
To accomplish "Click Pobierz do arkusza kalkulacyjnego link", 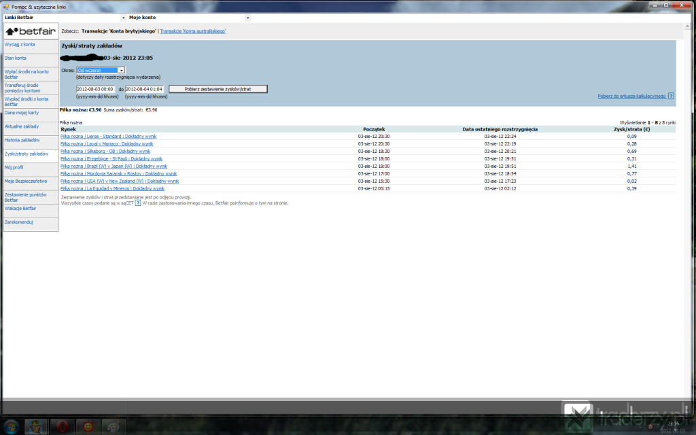I will click(x=631, y=96).
